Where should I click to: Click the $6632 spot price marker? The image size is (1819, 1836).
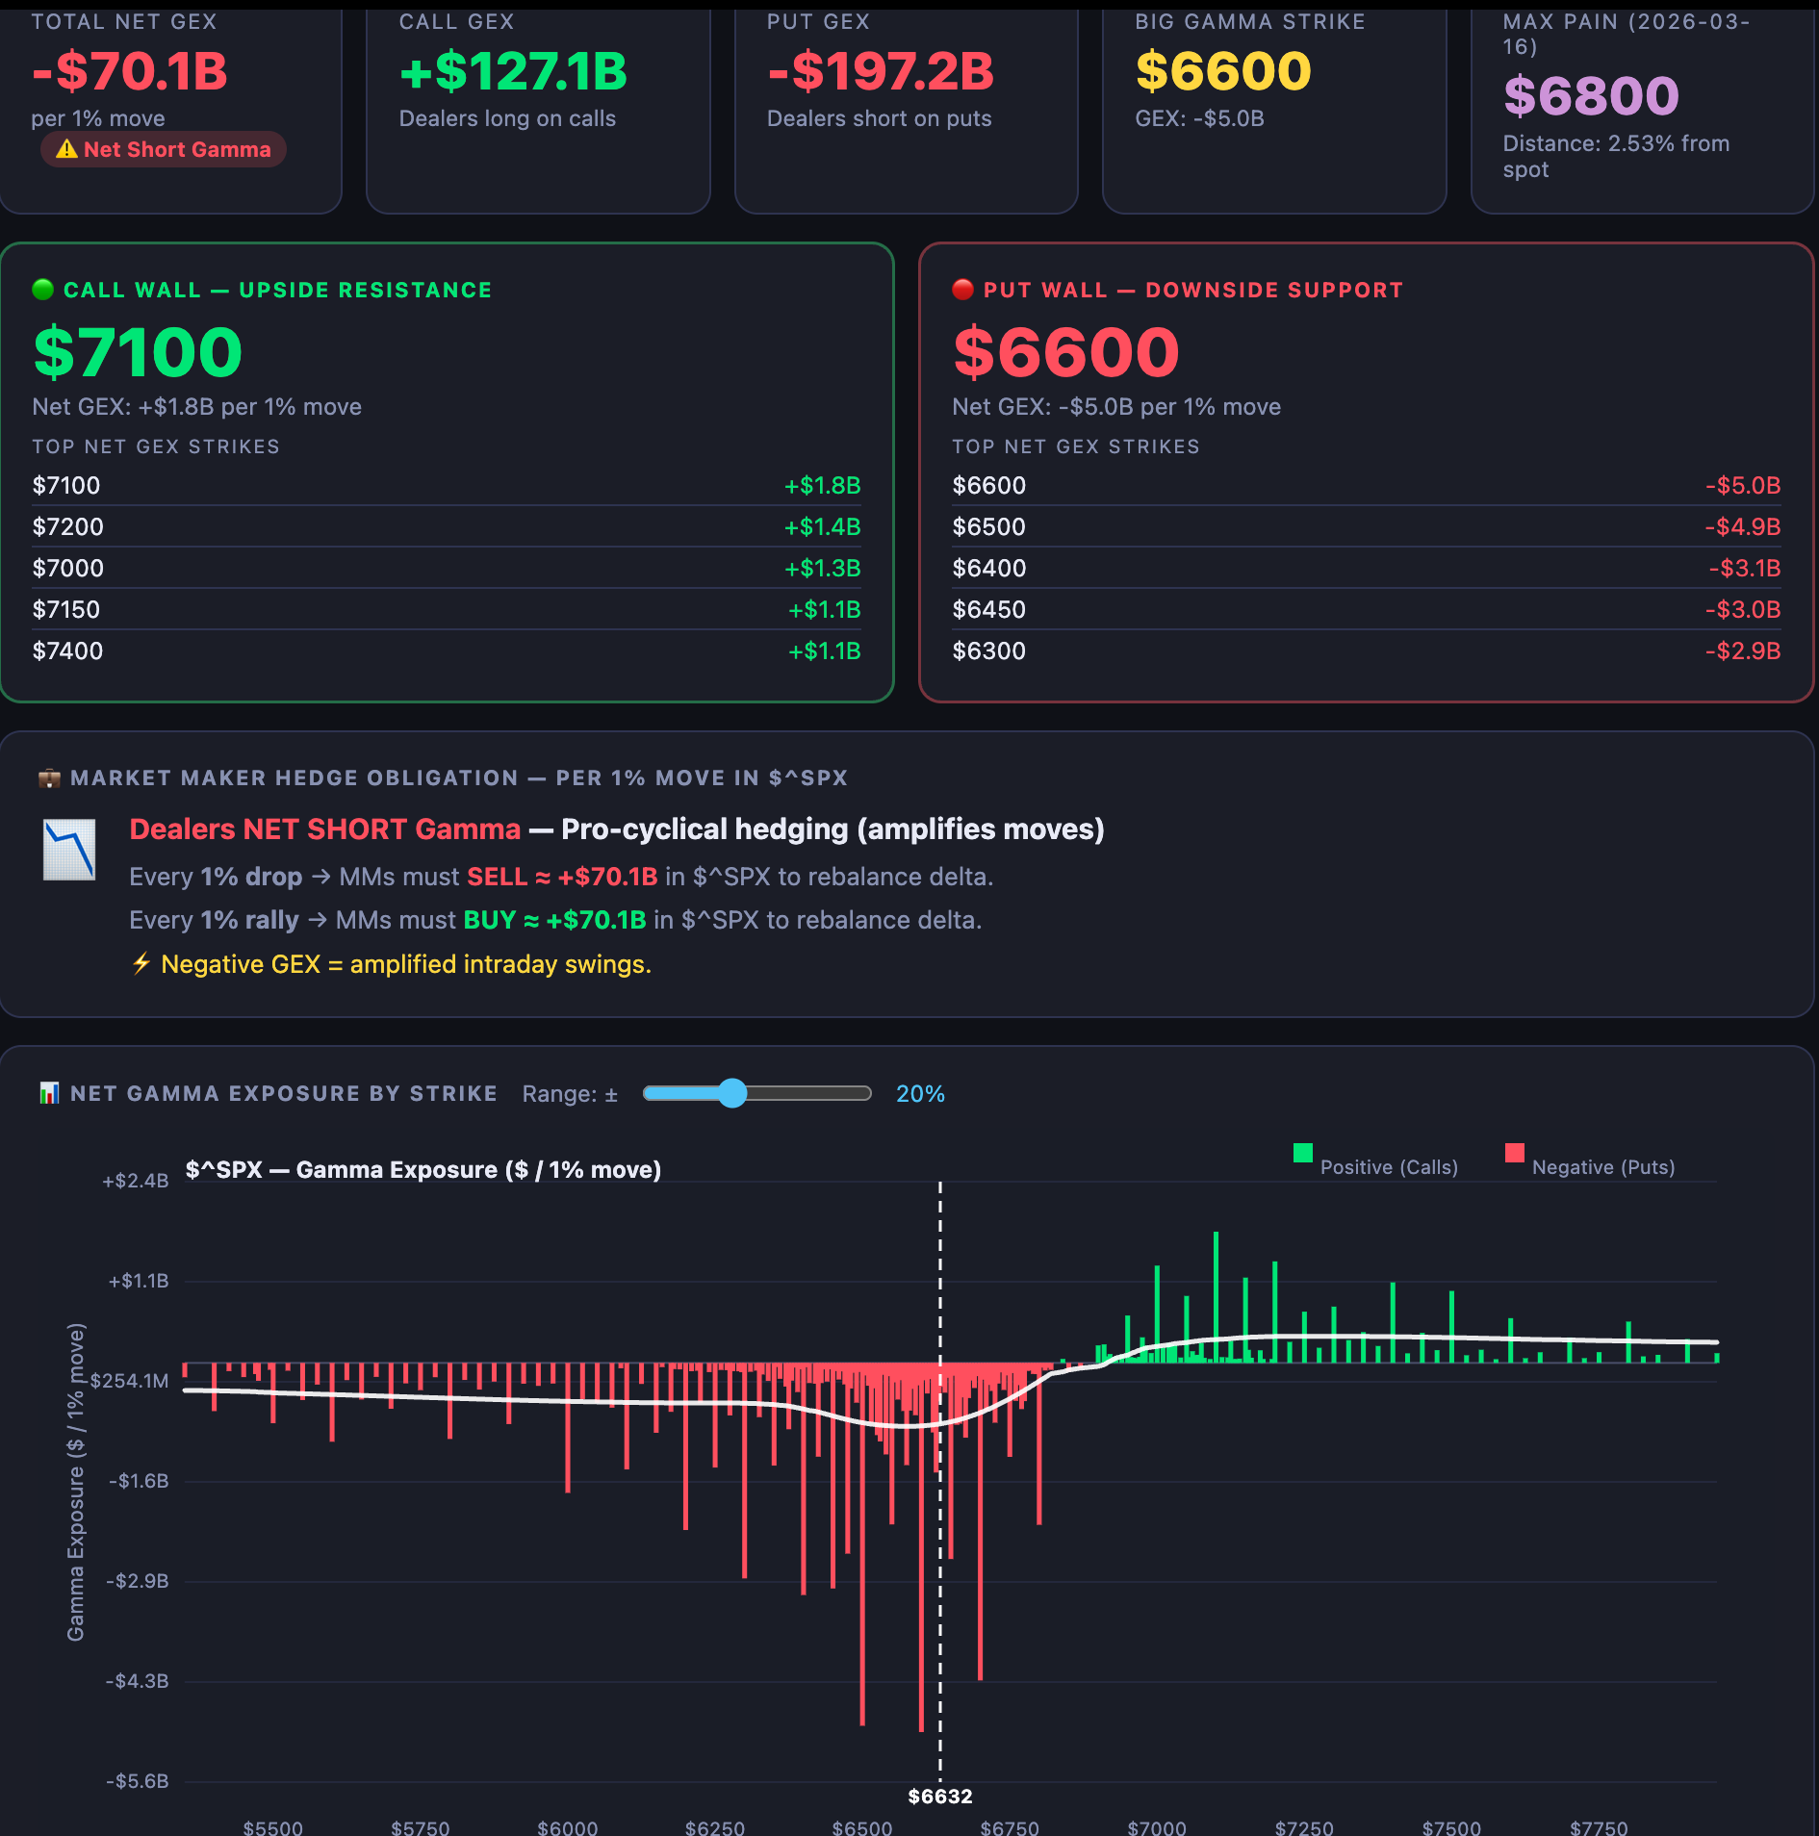coord(940,1797)
